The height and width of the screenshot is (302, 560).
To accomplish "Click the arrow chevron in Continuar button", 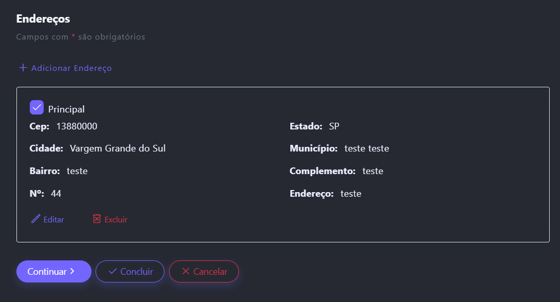I will click(x=72, y=271).
